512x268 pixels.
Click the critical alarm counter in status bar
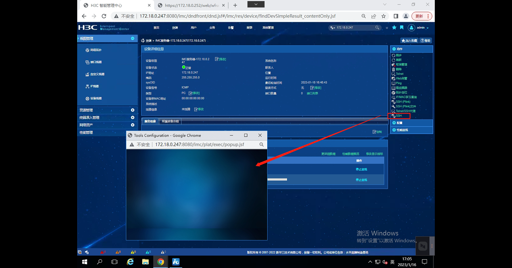[103, 252]
